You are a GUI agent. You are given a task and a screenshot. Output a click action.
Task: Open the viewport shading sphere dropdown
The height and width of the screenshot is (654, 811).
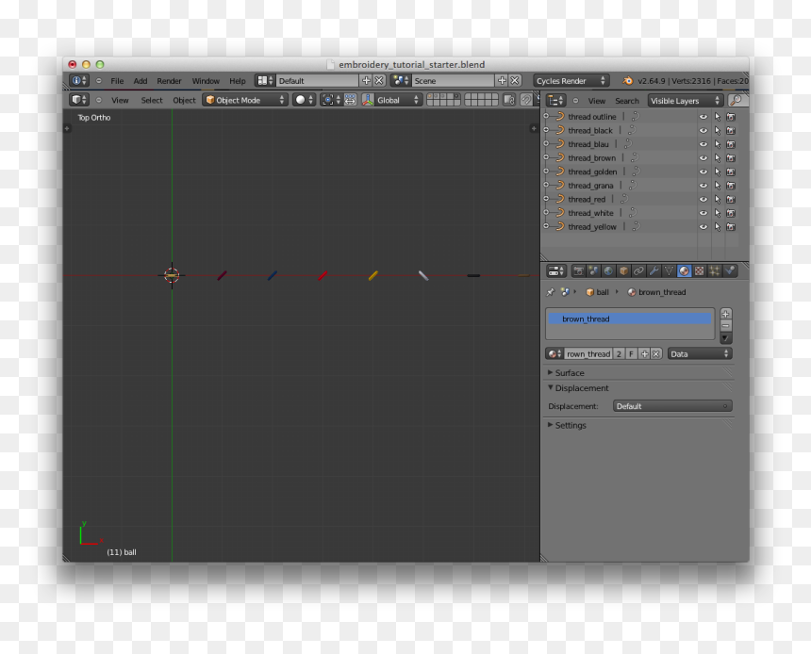pos(304,100)
